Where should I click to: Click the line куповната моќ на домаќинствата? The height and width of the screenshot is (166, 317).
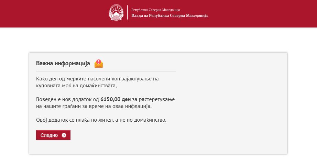coord(76,86)
